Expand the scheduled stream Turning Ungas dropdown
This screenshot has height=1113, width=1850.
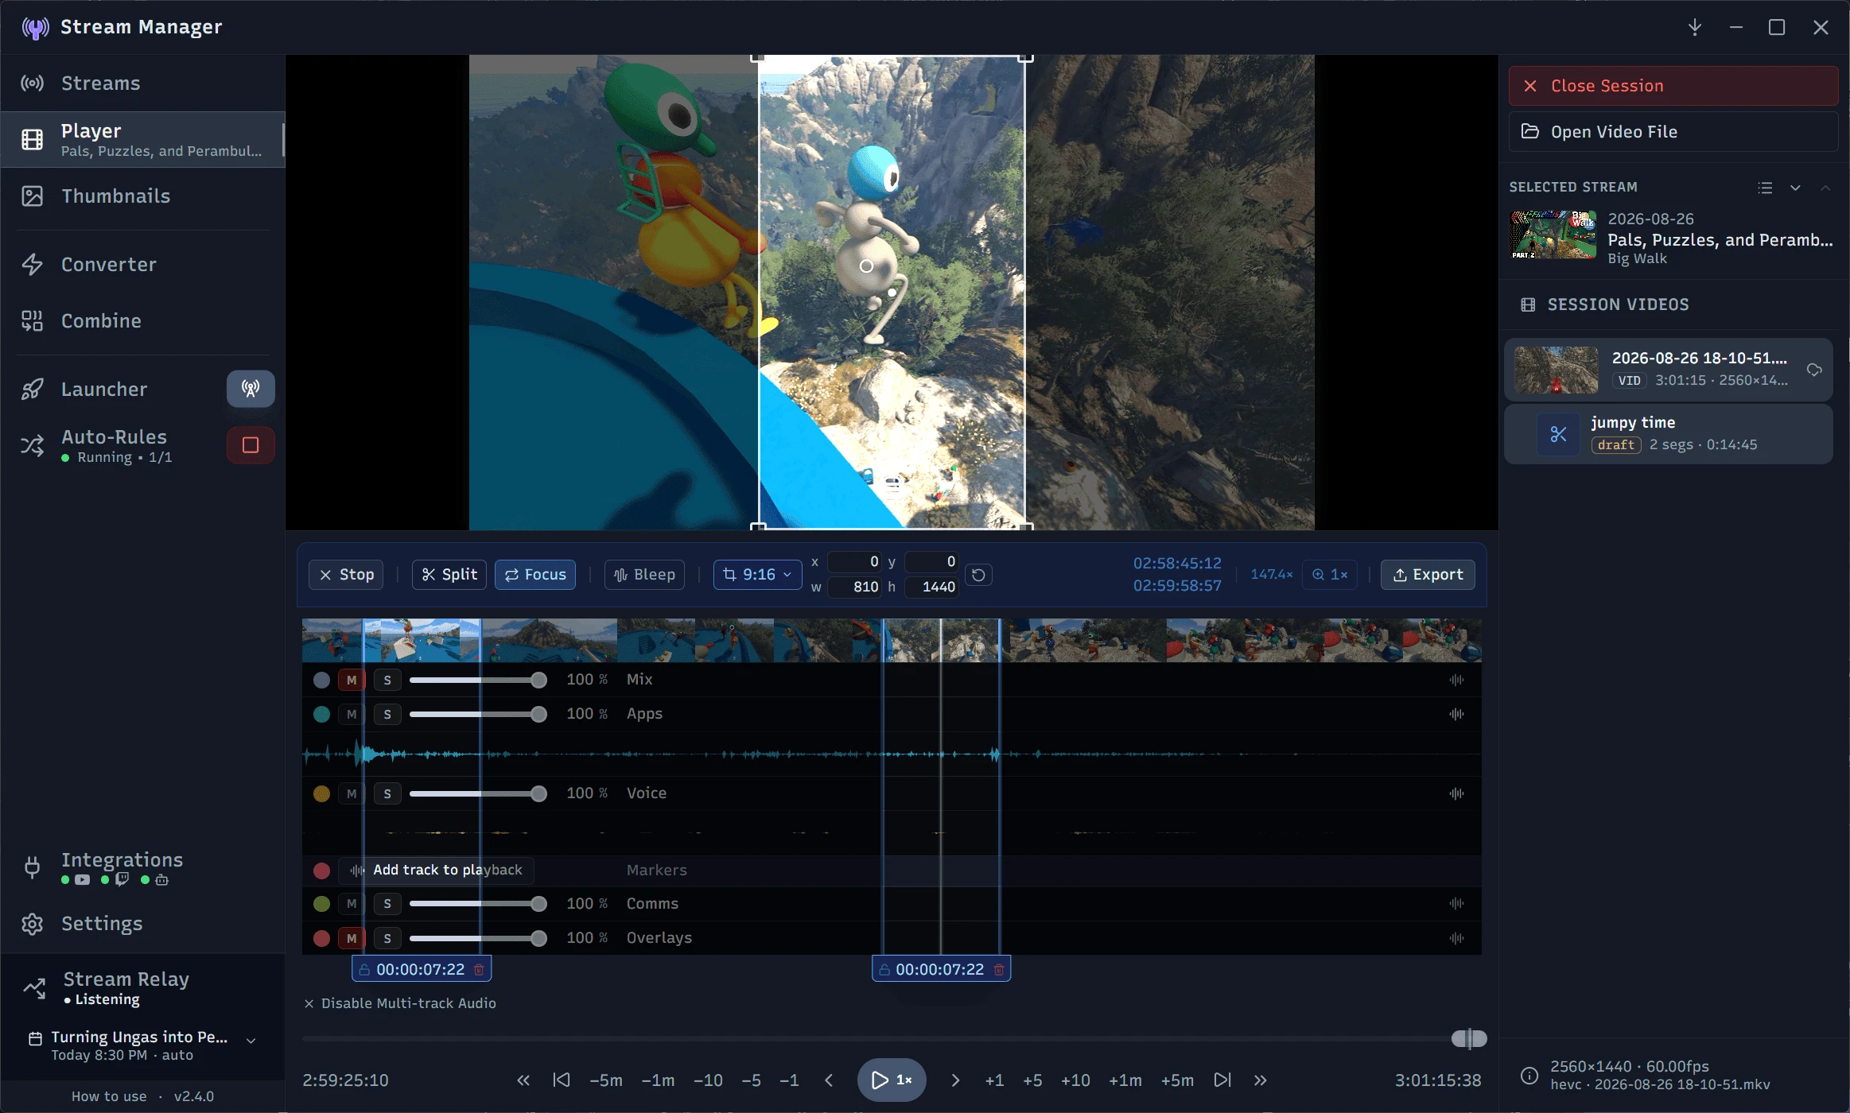251,1041
